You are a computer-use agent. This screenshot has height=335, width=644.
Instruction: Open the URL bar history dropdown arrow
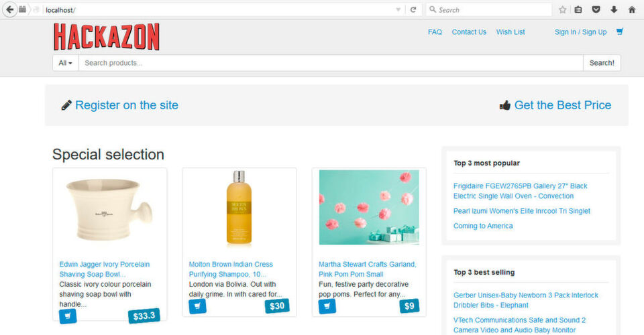coord(398,10)
